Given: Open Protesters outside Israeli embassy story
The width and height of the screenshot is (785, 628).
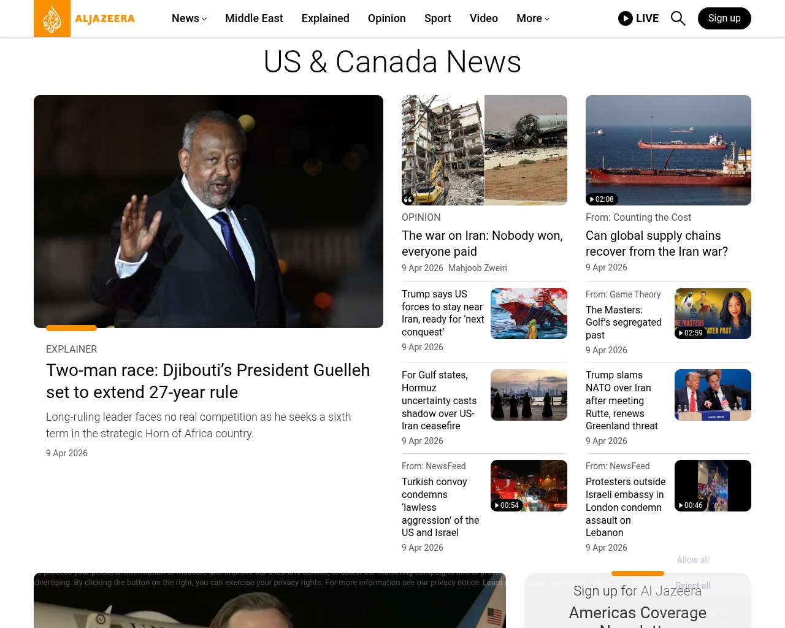Looking at the screenshot, I should (x=626, y=507).
